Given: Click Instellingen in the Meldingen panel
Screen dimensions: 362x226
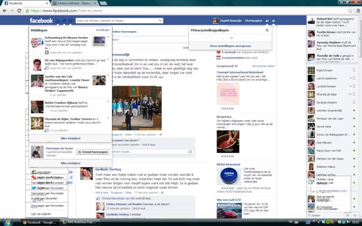Looking at the screenshot, I should 103,30.
